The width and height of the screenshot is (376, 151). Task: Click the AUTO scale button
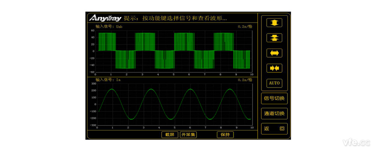tap(274, 83)
